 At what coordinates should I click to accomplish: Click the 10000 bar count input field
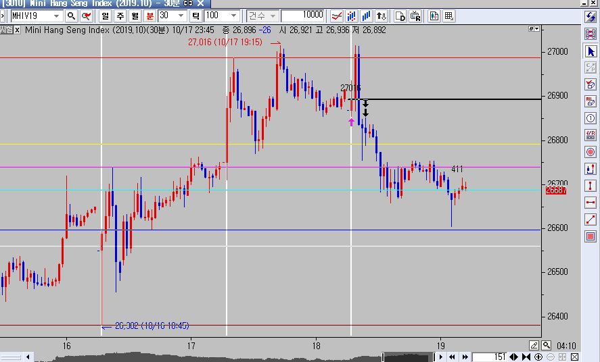(x=302, y=16)
